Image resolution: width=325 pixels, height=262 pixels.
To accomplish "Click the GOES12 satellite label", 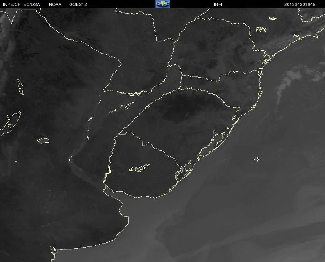I will coord(78,4).
